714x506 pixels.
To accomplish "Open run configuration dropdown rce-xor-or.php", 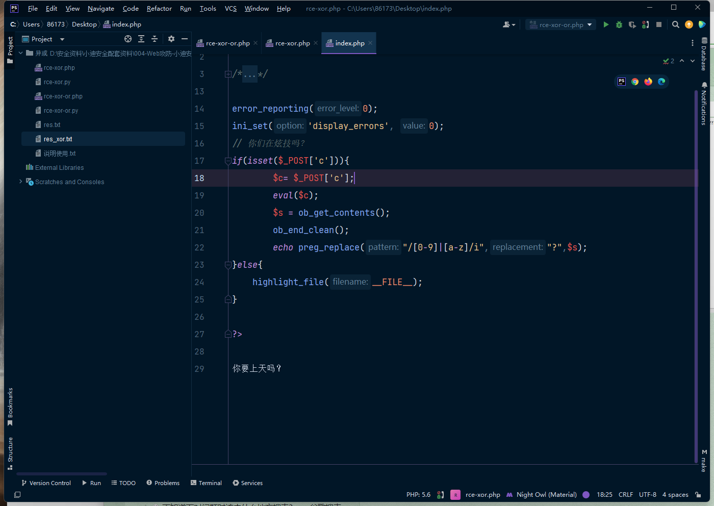I will [x=560, y=24].
